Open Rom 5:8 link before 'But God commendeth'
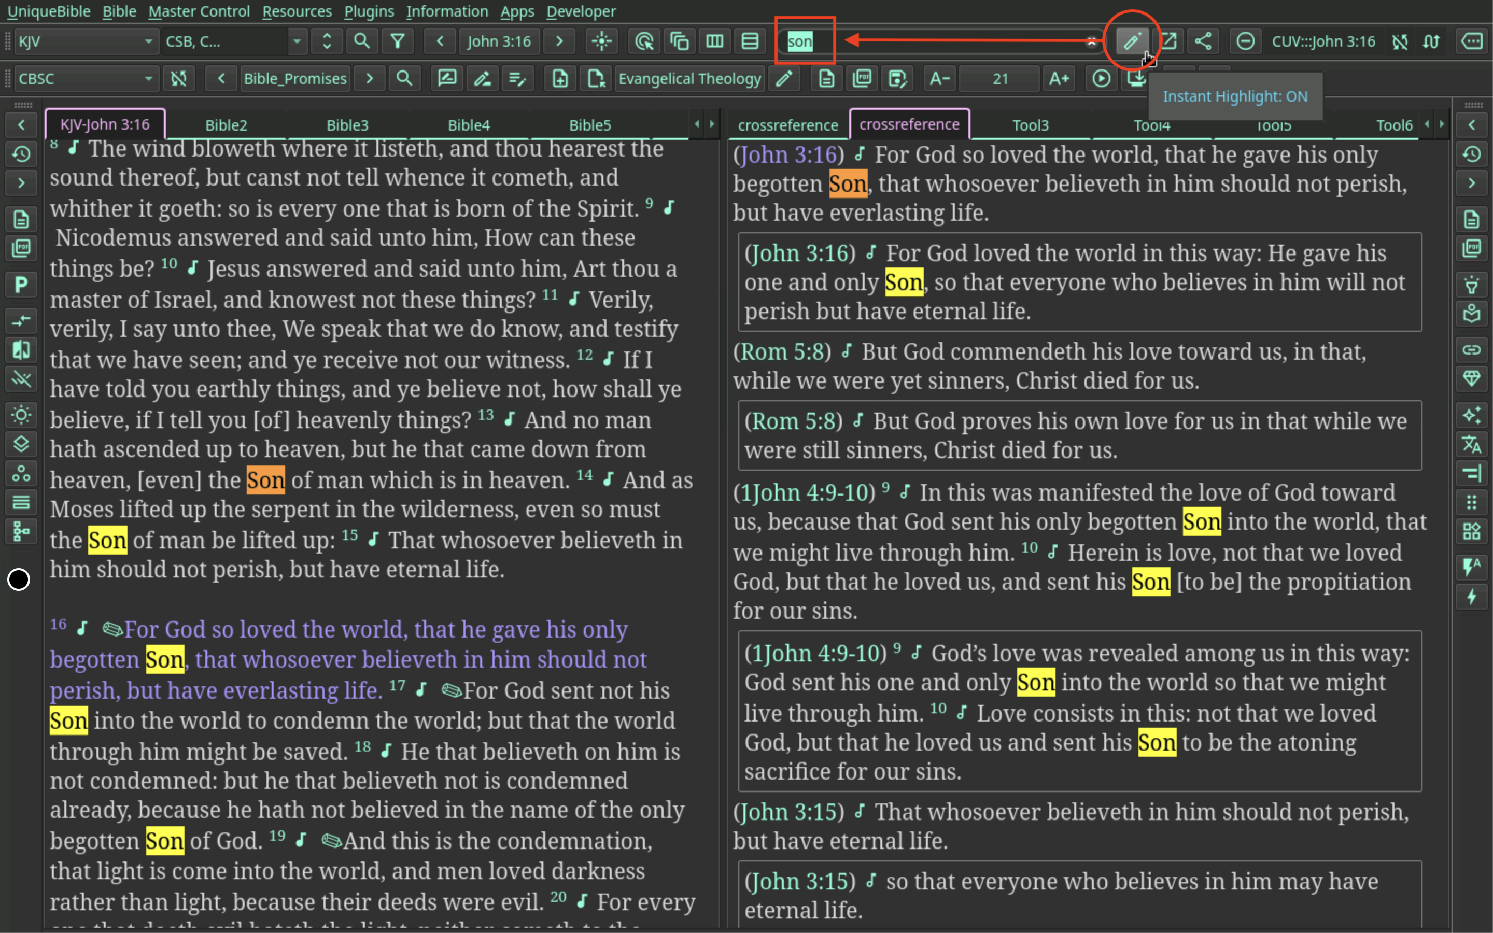Screen dimensions: 1493x933 click(x=782, y=352)
